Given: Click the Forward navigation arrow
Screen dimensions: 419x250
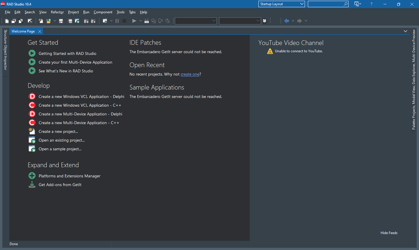Looking at the screenshot, I should click(300, 21).
